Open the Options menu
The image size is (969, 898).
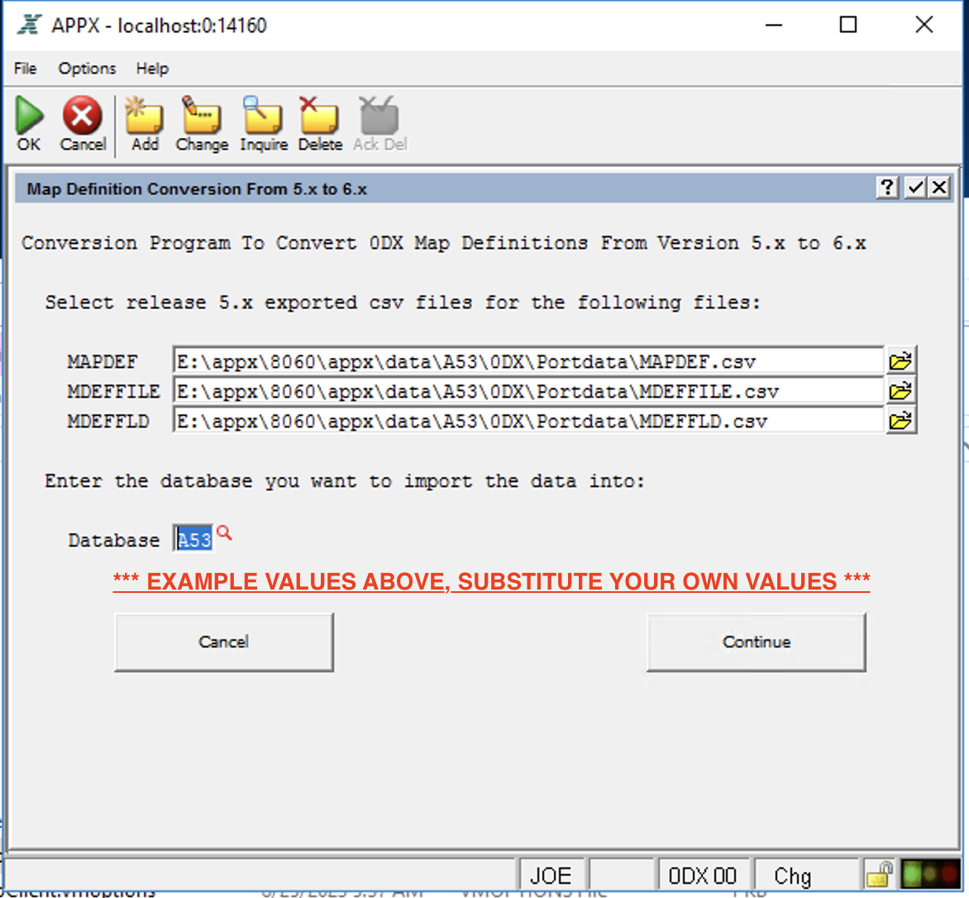pos(86,69)
